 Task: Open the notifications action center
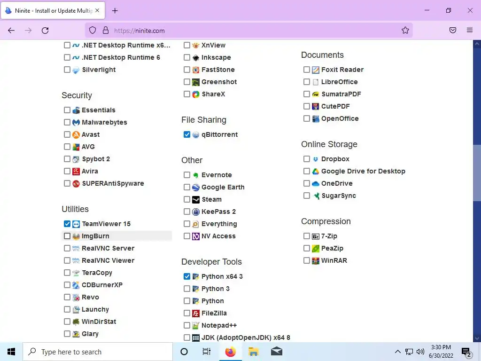(466, 353)
